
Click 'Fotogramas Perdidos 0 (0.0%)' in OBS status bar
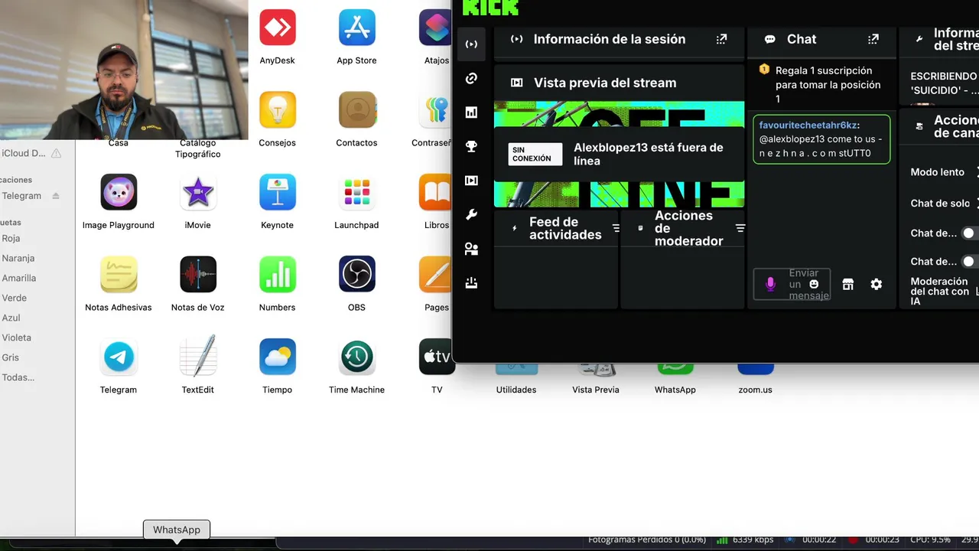[646, 540]
